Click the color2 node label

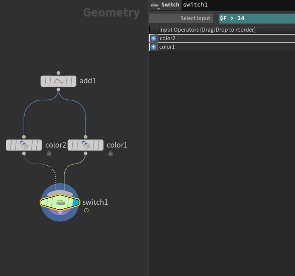click(56, 145)
